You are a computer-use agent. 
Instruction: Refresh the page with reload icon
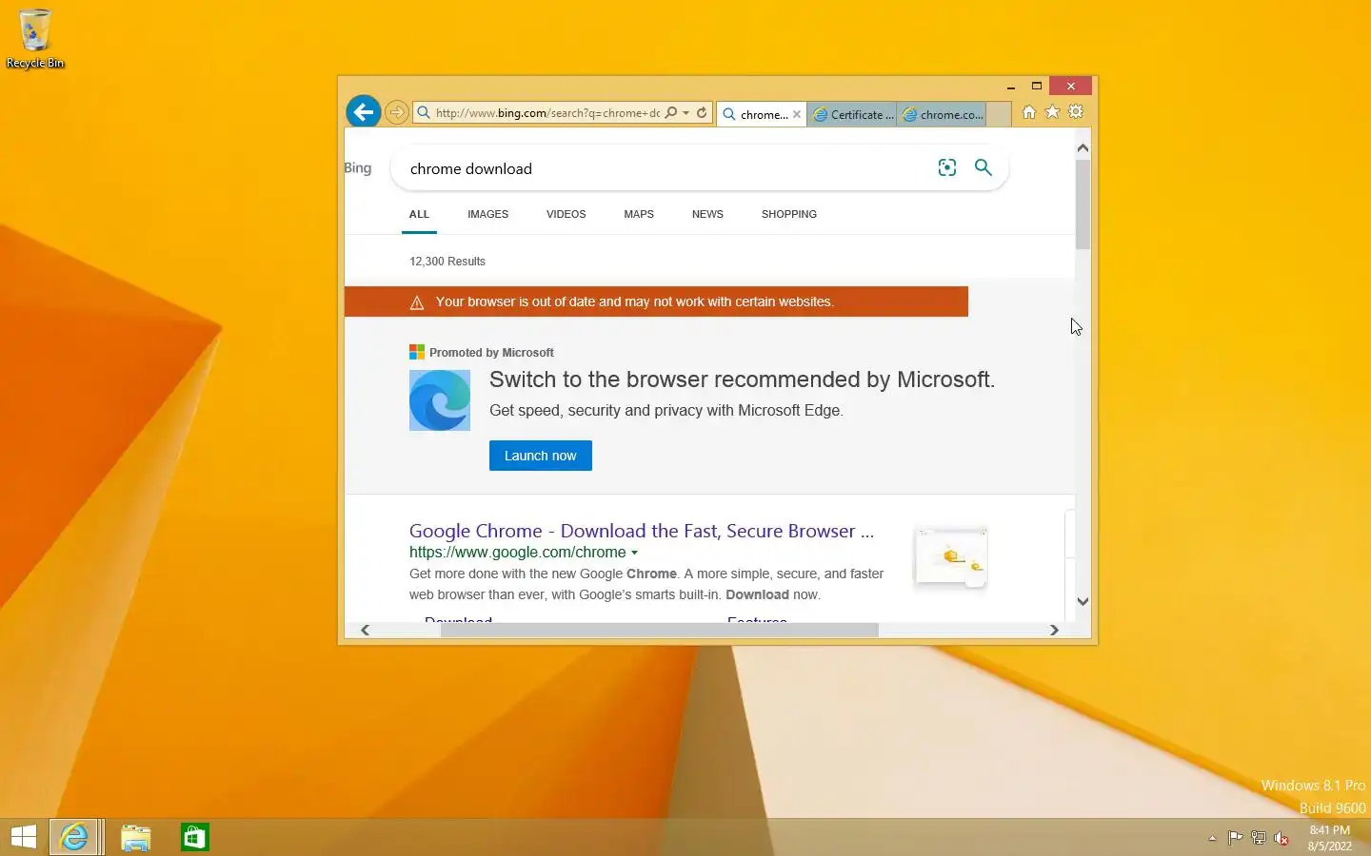(702, 112)
